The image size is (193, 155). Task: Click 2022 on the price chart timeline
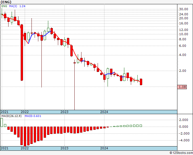pos(25,112)
